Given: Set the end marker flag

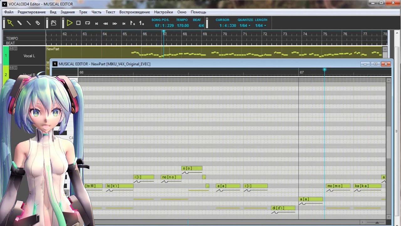Looking at the screenshot, I should pos(142,23).
